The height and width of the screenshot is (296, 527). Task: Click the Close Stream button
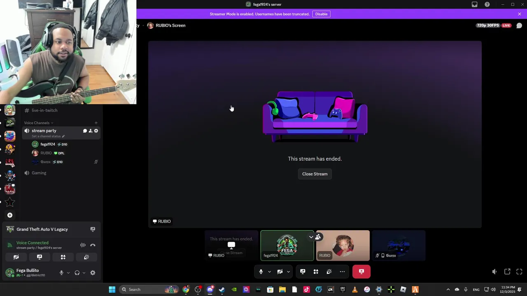(315, 174)
